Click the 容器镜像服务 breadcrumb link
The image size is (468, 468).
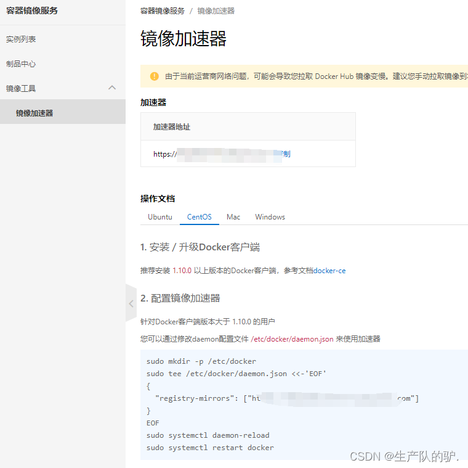[x=163, y=11]
